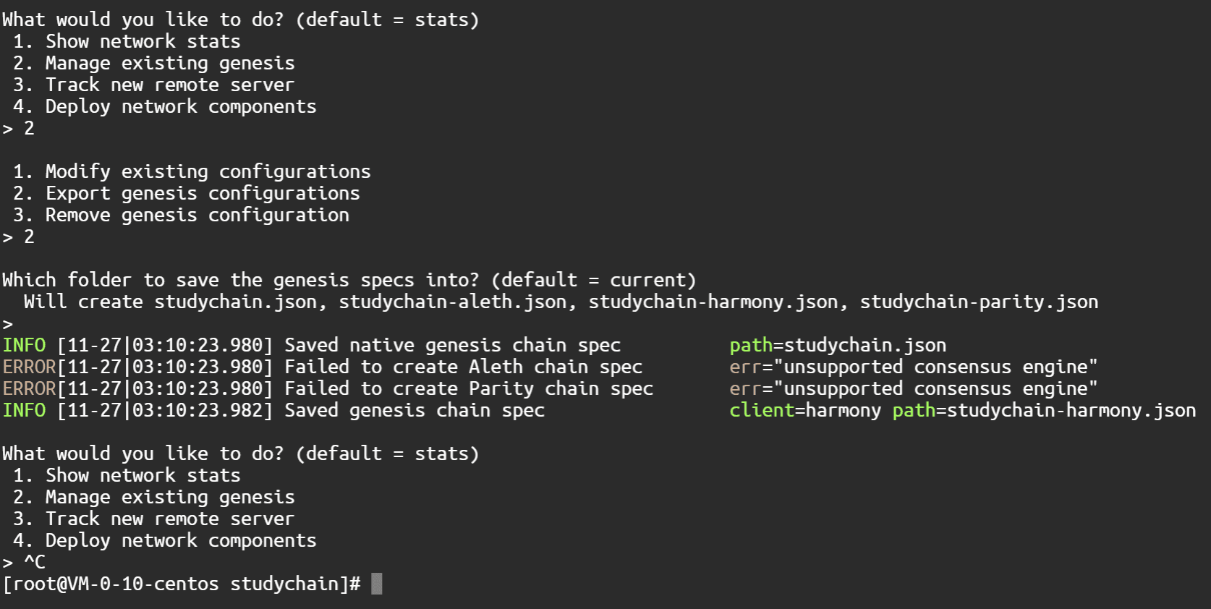Click the 'Saved native genesis chain spec' message

click(453, 345)
